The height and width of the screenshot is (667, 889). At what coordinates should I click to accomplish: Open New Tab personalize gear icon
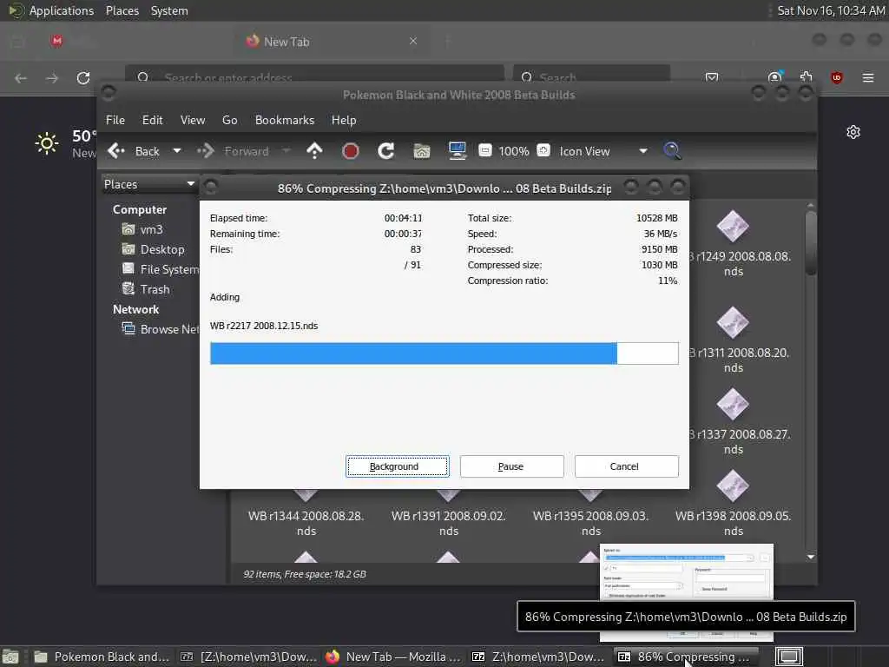(853, 132)
